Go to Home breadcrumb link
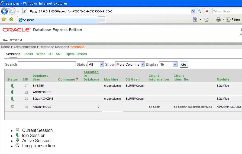Screen dimensions: 242x154 pyautogui.click(x=6, y=47)
